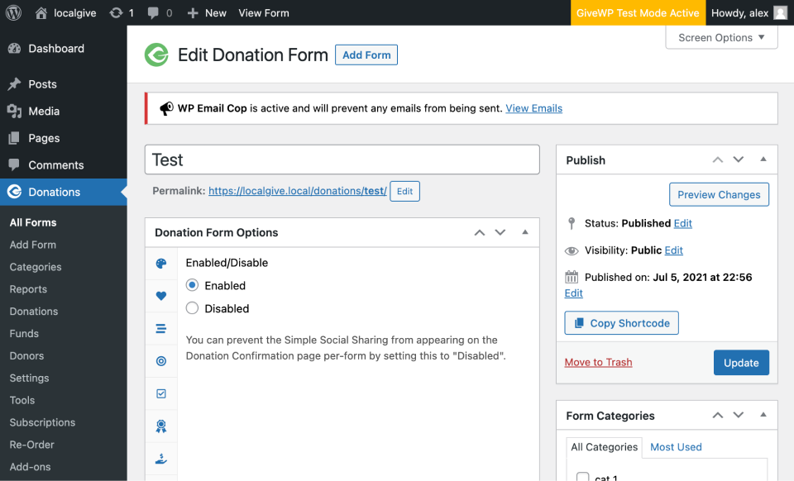Screen dimensions: 794x481
Task: Edit the Published status
Action: [x=682, y=223]
